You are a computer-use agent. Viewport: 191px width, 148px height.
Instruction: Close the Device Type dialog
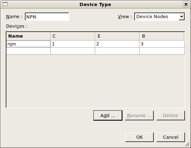[x=186, y=4]
